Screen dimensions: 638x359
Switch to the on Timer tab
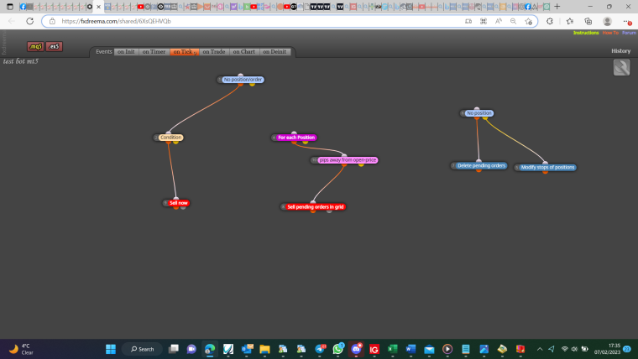pos(154,52)
